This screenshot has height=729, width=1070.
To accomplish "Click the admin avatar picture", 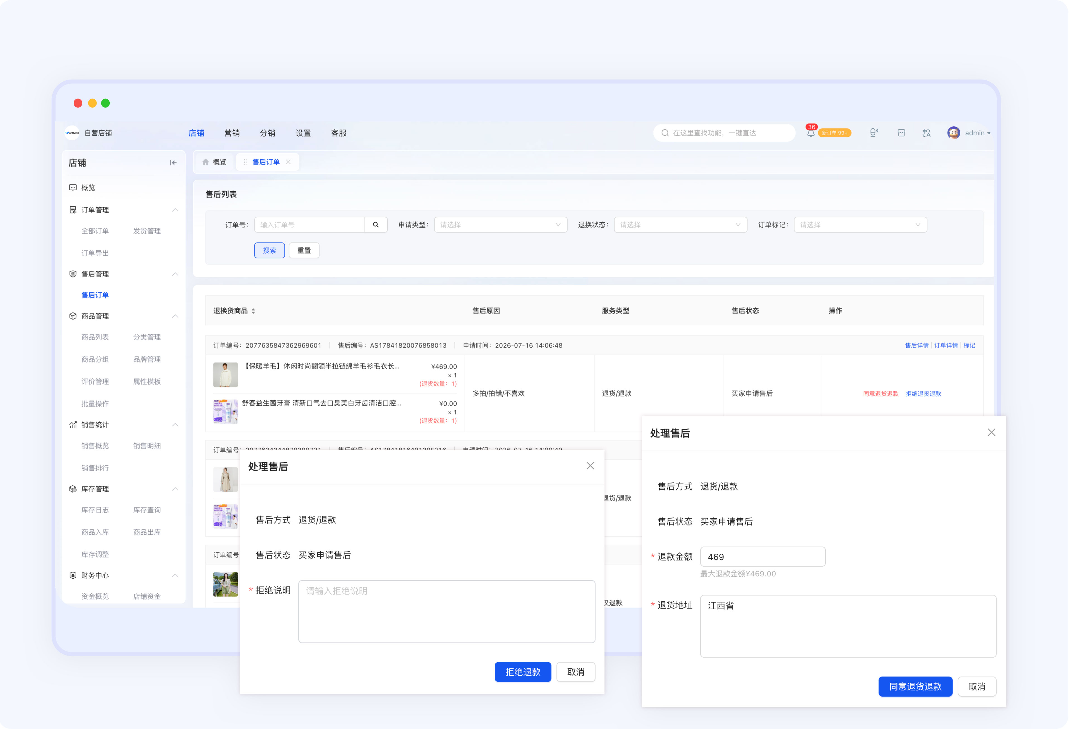I will (x=954, y=133).
